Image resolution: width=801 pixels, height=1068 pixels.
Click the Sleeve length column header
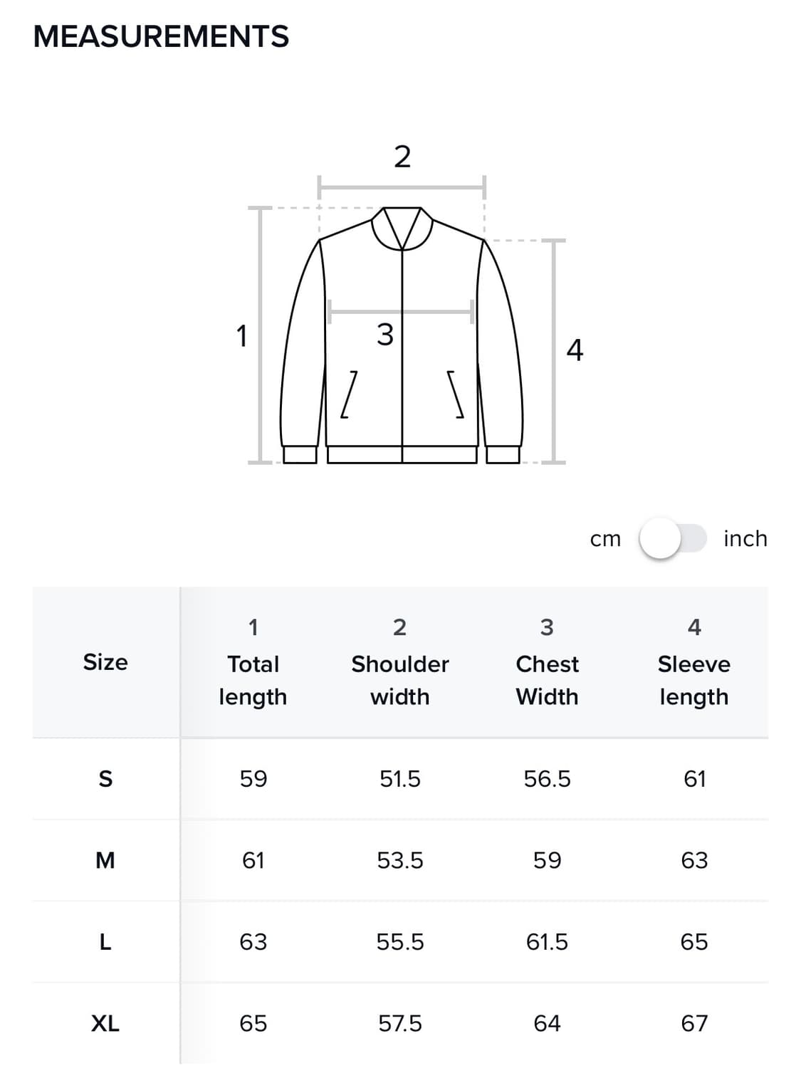pyautogui.click(x=693, y=663)
